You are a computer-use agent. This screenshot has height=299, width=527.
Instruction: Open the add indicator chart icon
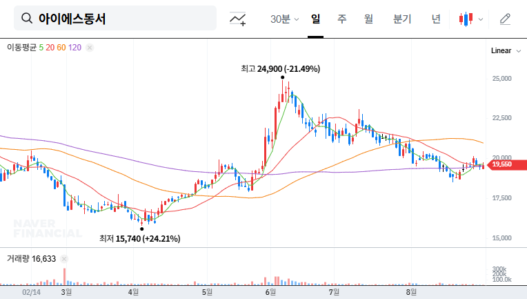237,19
